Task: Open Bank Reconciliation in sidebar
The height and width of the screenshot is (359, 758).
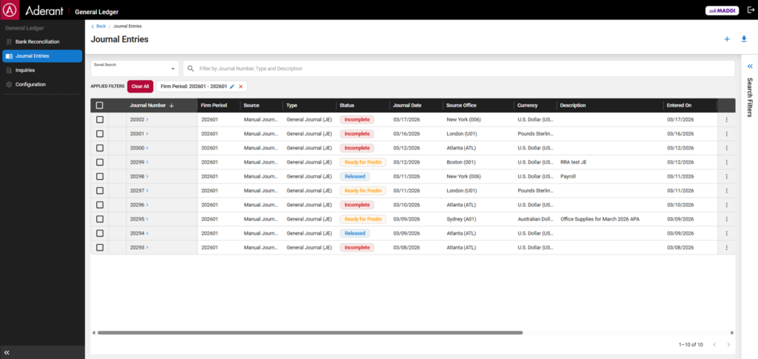Action: click(42, 42)
